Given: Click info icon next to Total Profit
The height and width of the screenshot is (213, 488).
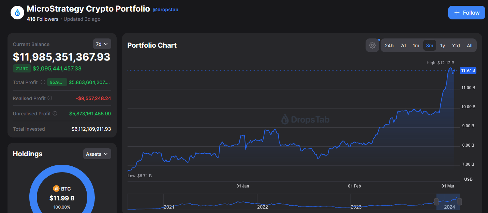Looking at the screenshot, I should 43,82.
